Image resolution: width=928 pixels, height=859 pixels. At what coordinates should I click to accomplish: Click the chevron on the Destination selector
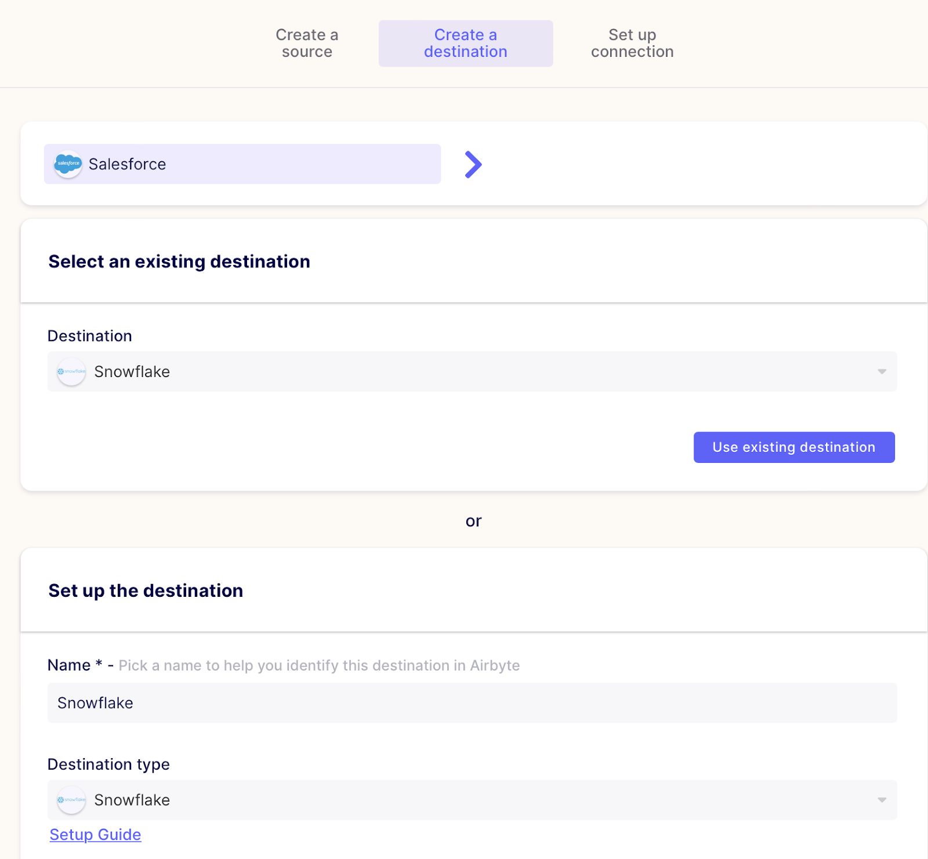coord(881,372)
